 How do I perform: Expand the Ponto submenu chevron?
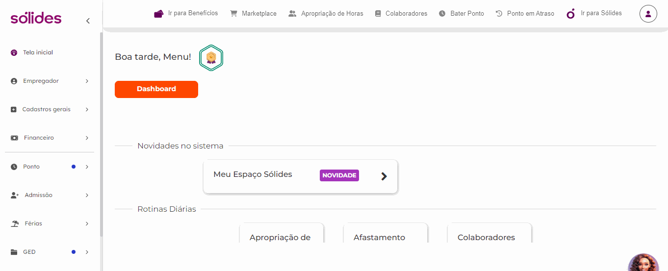(87, 167)
